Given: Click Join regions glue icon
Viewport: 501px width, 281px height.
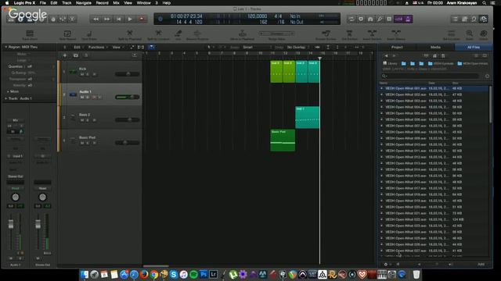Looking at the screenshot, I should (x=178, y=34).
